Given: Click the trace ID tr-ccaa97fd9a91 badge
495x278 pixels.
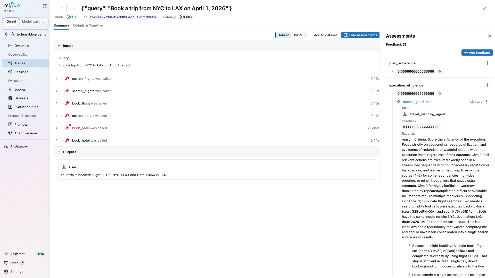Looking at the screenshot, I should pyautogui.click(x=123, y=17).
